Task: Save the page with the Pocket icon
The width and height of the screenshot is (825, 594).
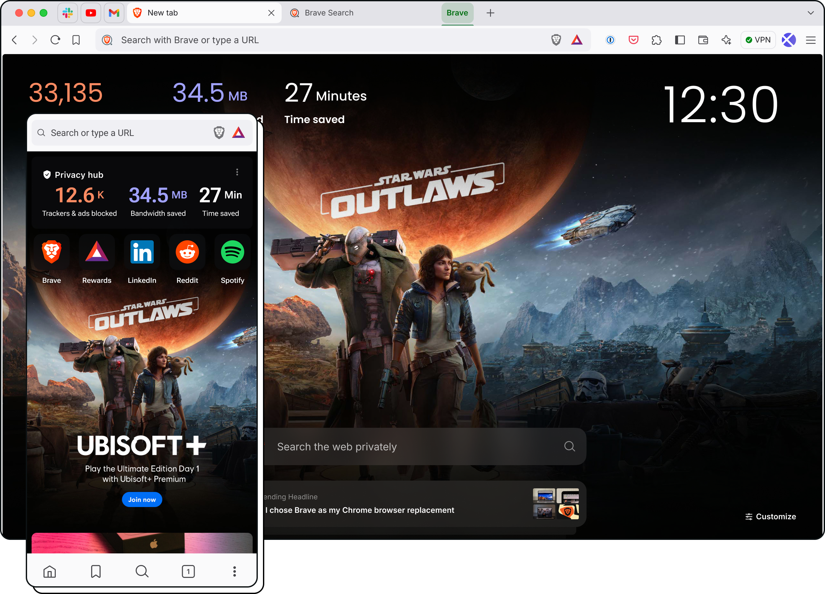Action: tap(633, 40)
